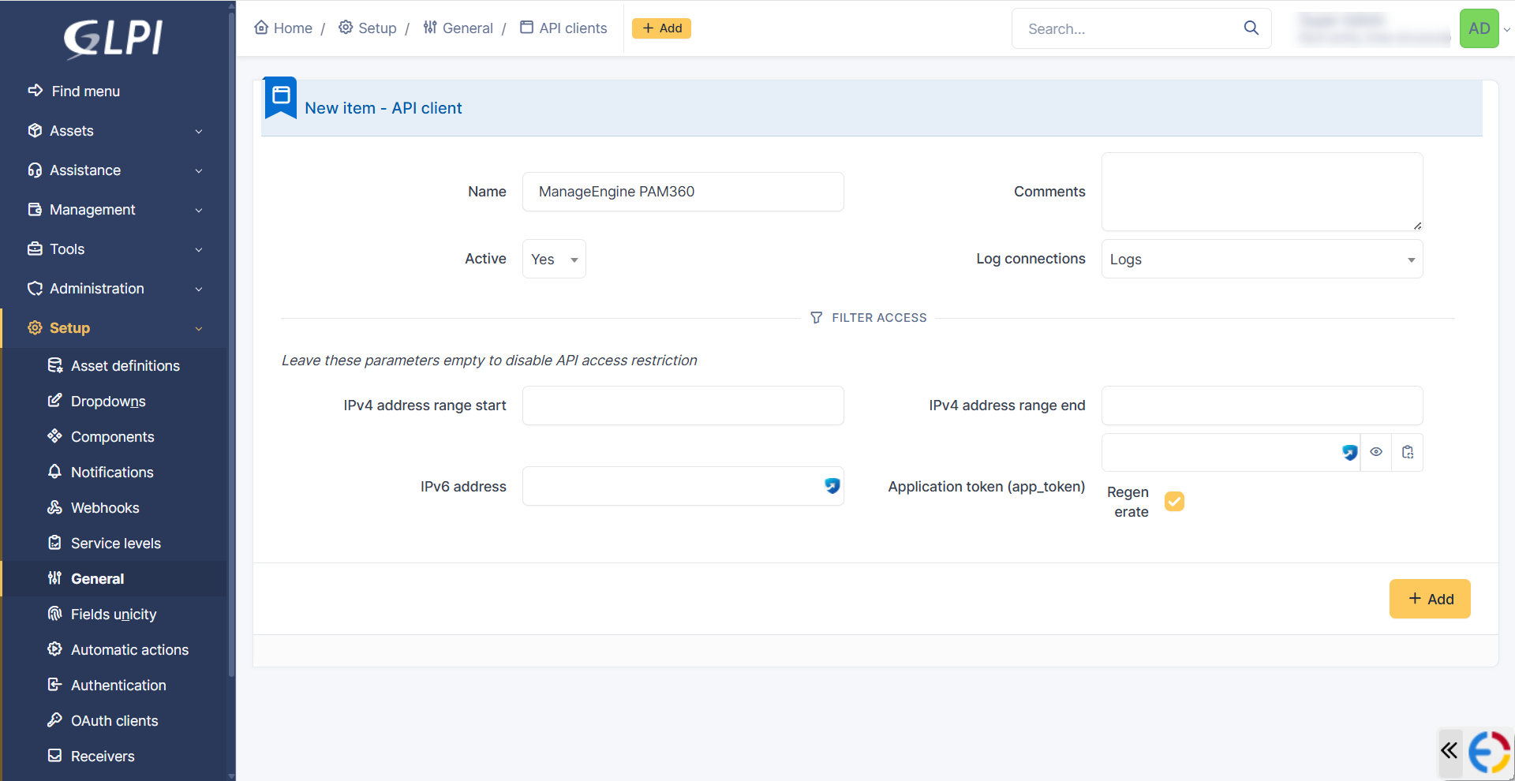
Task: Collapse panel with double chevron icon
Action: tap(1449, 750)
